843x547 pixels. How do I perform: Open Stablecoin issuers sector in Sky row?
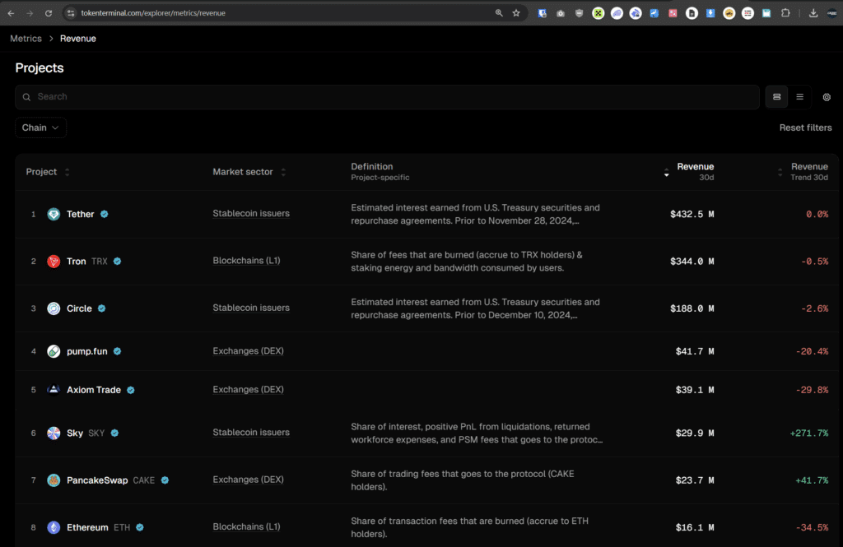pyautogui.click(x=251, y=433)
